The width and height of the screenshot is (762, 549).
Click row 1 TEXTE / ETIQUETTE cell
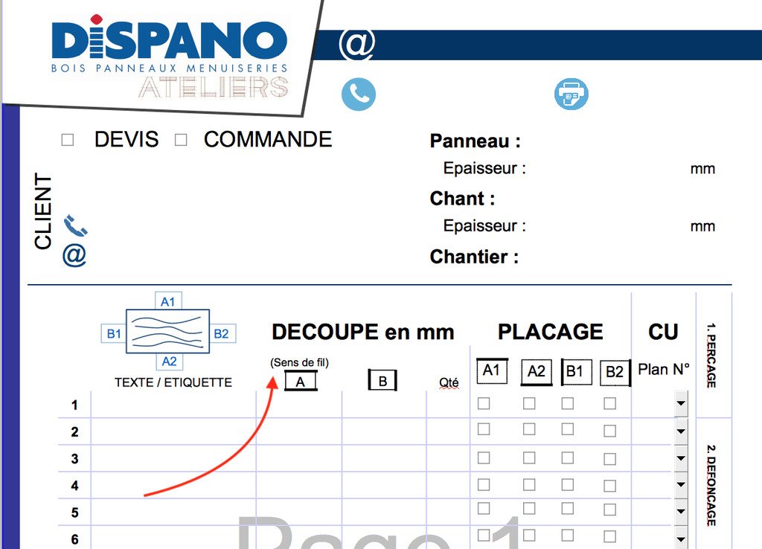173,405
